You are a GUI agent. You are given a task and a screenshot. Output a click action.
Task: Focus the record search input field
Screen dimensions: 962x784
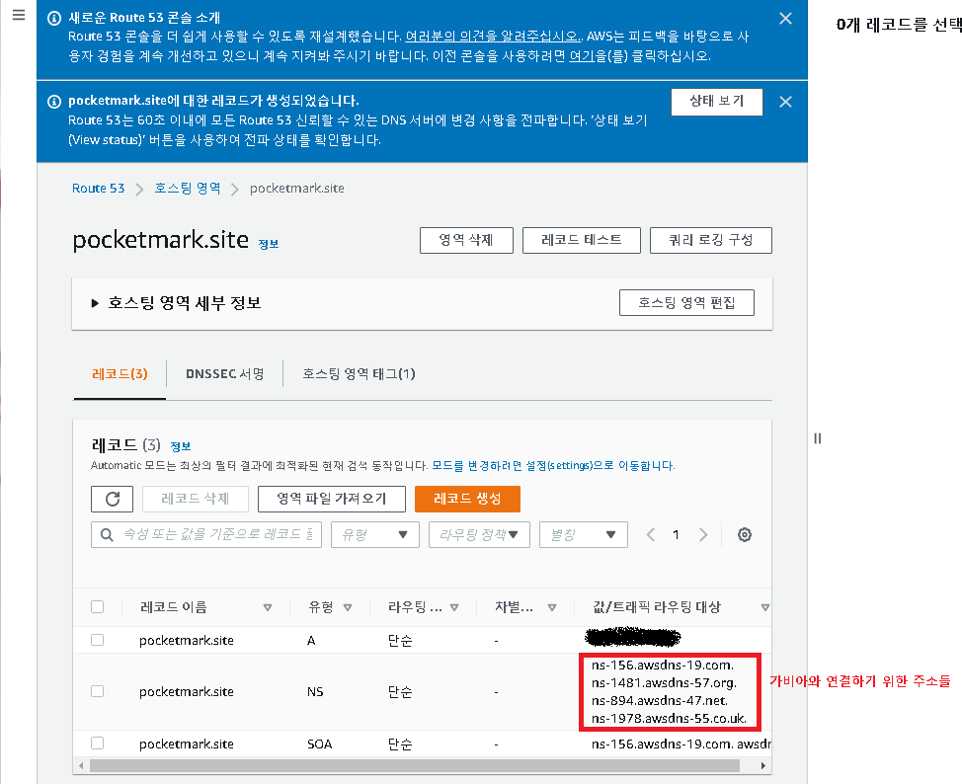[206, 535]
